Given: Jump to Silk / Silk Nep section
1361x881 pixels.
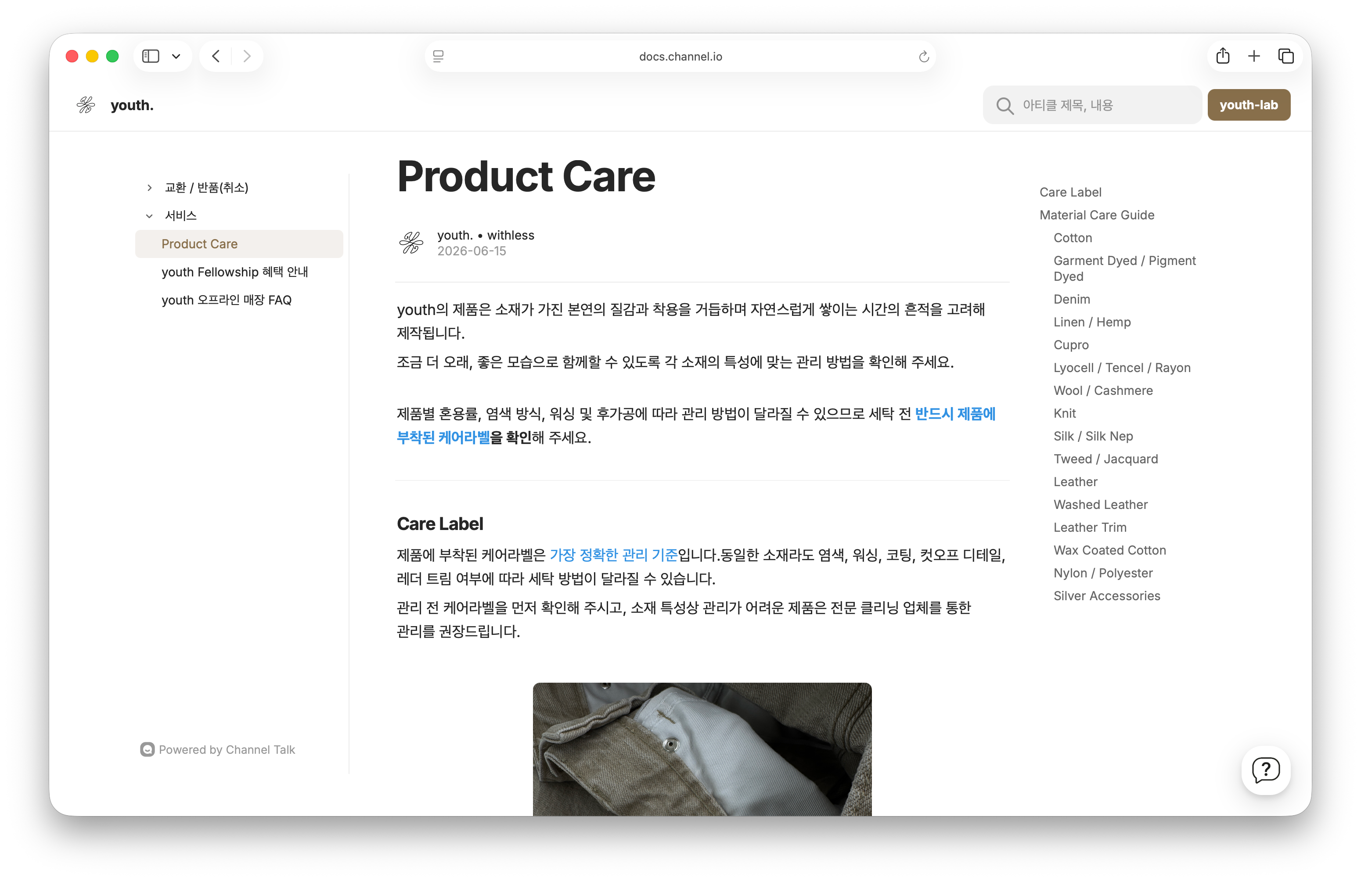Looking at the screenshot, I should [x=1093, y=437].
